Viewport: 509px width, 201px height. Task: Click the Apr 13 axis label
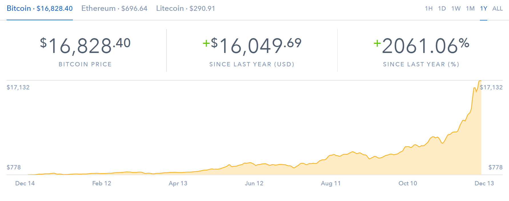tap(178, 183)
